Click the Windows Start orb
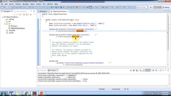This screenshot has width=171, height=96. [3, 94]
